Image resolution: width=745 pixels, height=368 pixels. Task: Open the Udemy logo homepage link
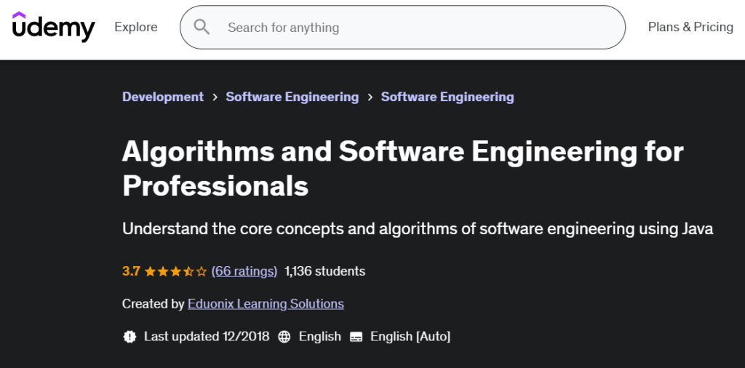click(x=54, y=27)
